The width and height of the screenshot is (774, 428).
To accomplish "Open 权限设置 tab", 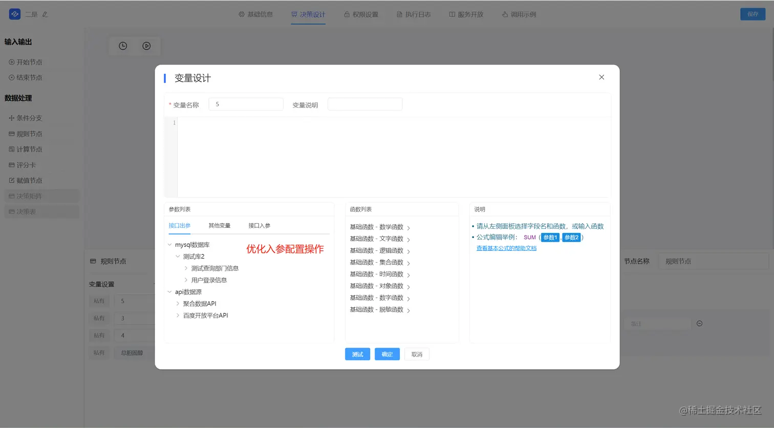I will 361,14.
